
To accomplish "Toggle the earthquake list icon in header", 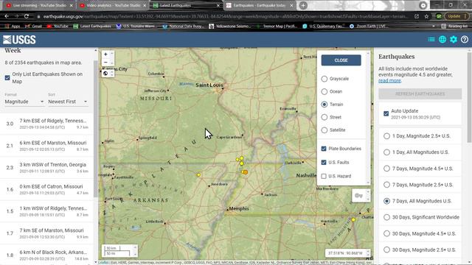I will pyautogui.click(x=431, y=39).
